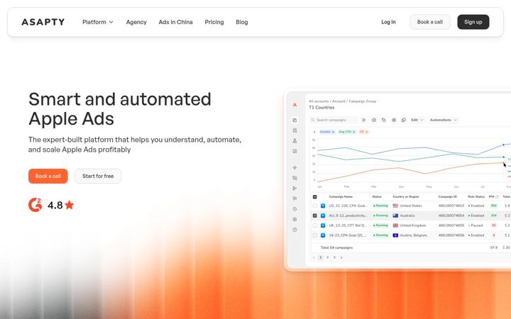Remove the CR metric chip
This screenshot has height=319, width=511.
[x=367, y=132]
